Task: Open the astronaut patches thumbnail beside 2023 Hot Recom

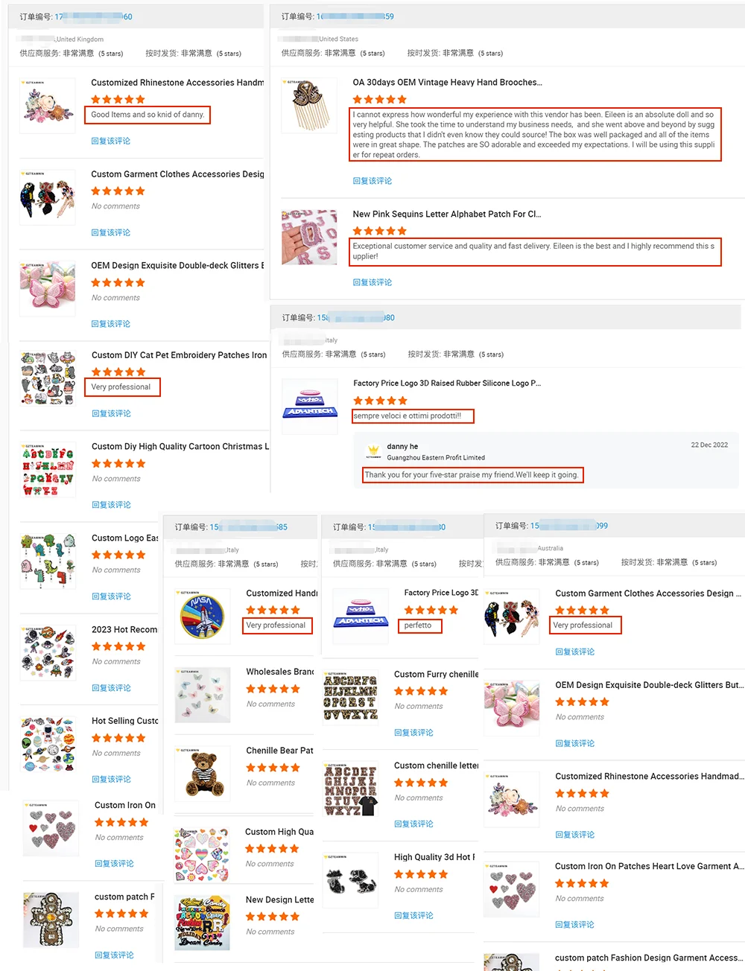Action: (x=48, y=652)
